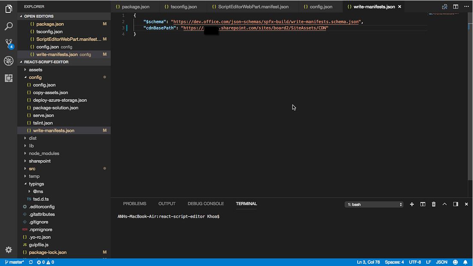Toggle the panel maximized with the chevron icon

click(x=445, y=204)
